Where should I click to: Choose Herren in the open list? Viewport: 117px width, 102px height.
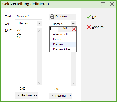coord(63,39)
